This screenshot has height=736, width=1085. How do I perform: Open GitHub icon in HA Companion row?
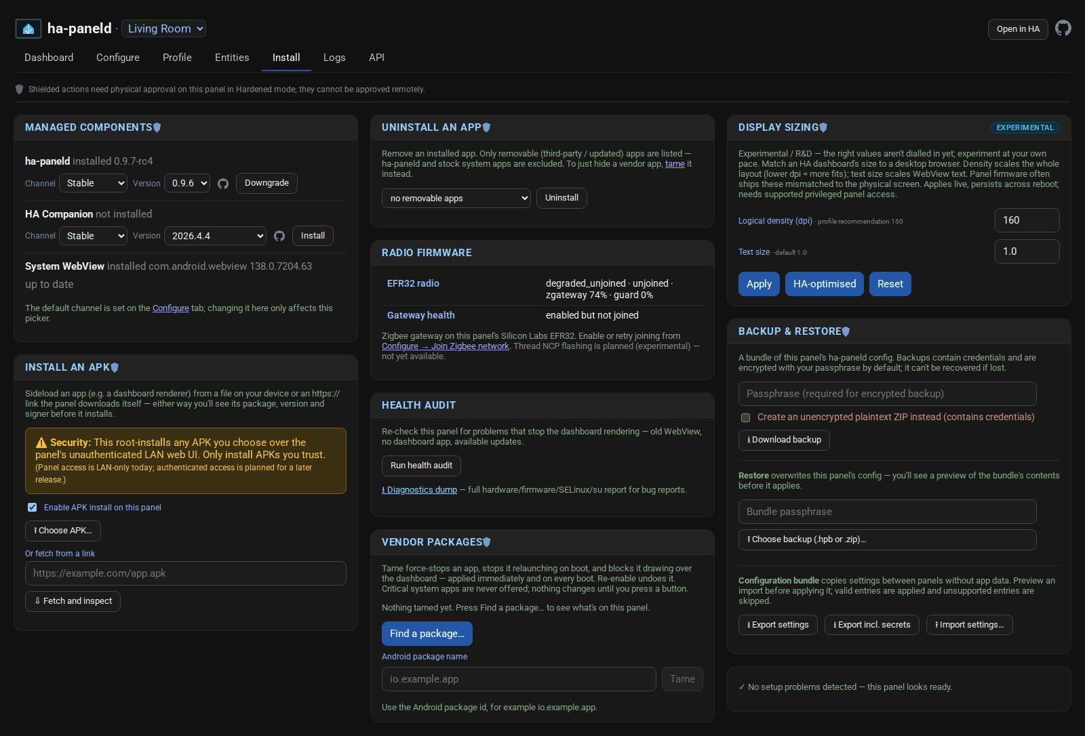click(279, 236)
